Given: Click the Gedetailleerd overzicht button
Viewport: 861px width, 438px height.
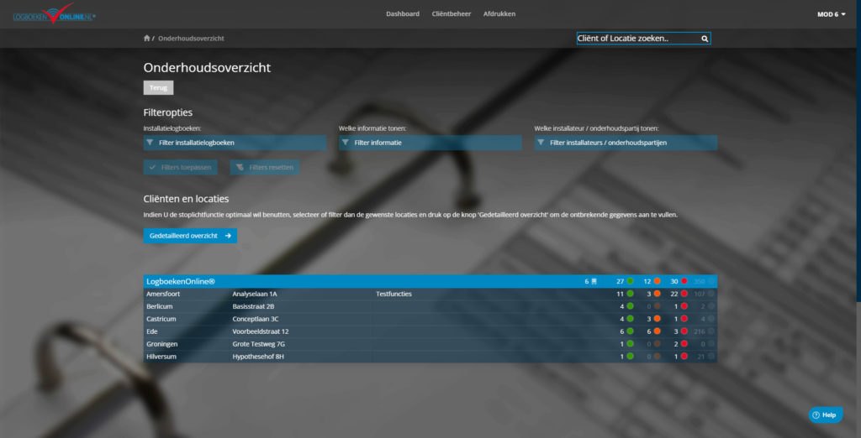Looking at the screenshot, I should [190, 236].
